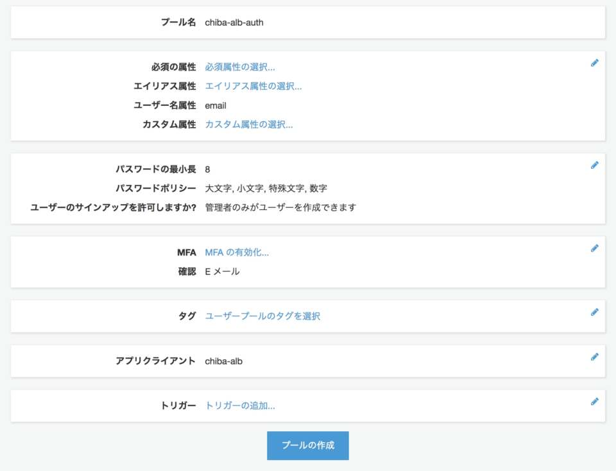The height and width of the screenshot is (471, 616).
Task: Click pencil icon in トリガー section
Action: pos(594,402)
